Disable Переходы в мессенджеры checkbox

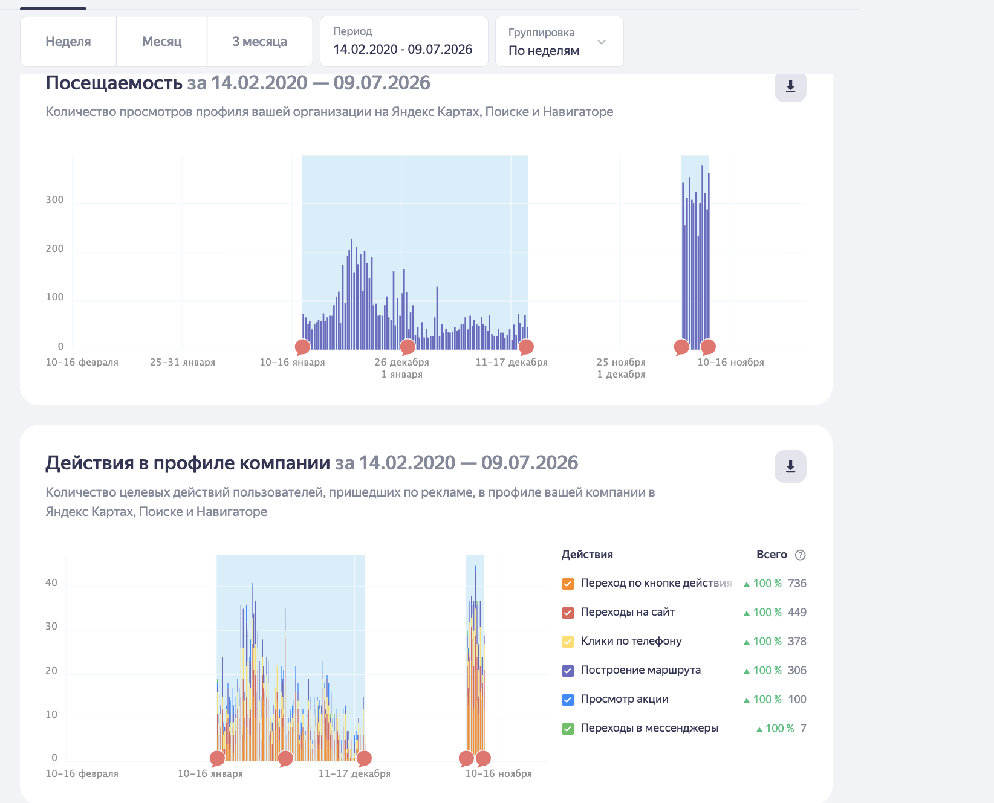(x=568, y=729)
